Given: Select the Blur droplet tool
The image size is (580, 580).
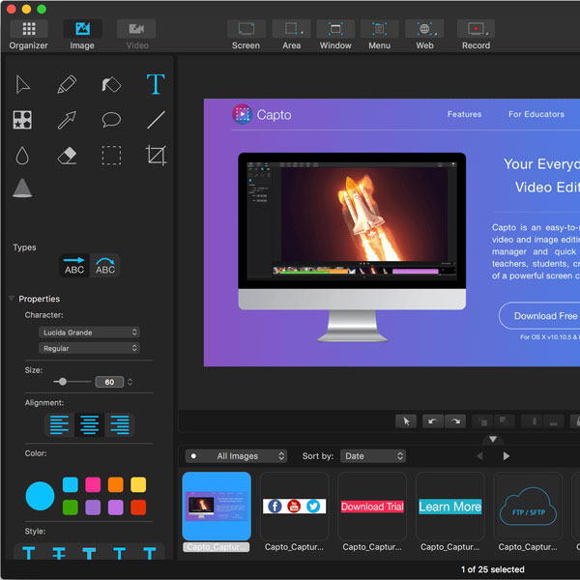Looking at the screenshot, I should [22, 156].
